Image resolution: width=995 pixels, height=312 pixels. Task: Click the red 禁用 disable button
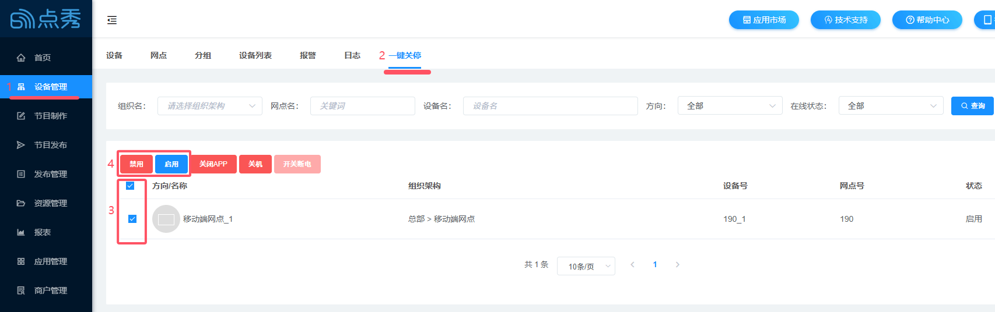point(136,164)
